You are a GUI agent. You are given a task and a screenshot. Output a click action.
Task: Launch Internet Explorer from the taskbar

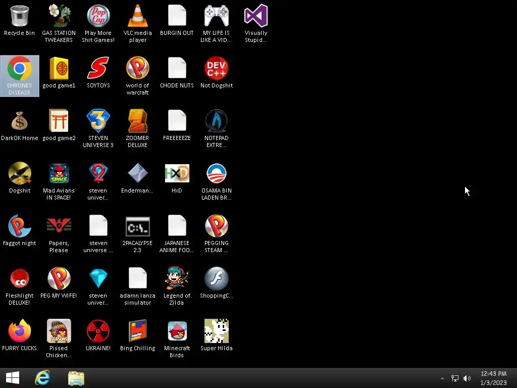42,378
